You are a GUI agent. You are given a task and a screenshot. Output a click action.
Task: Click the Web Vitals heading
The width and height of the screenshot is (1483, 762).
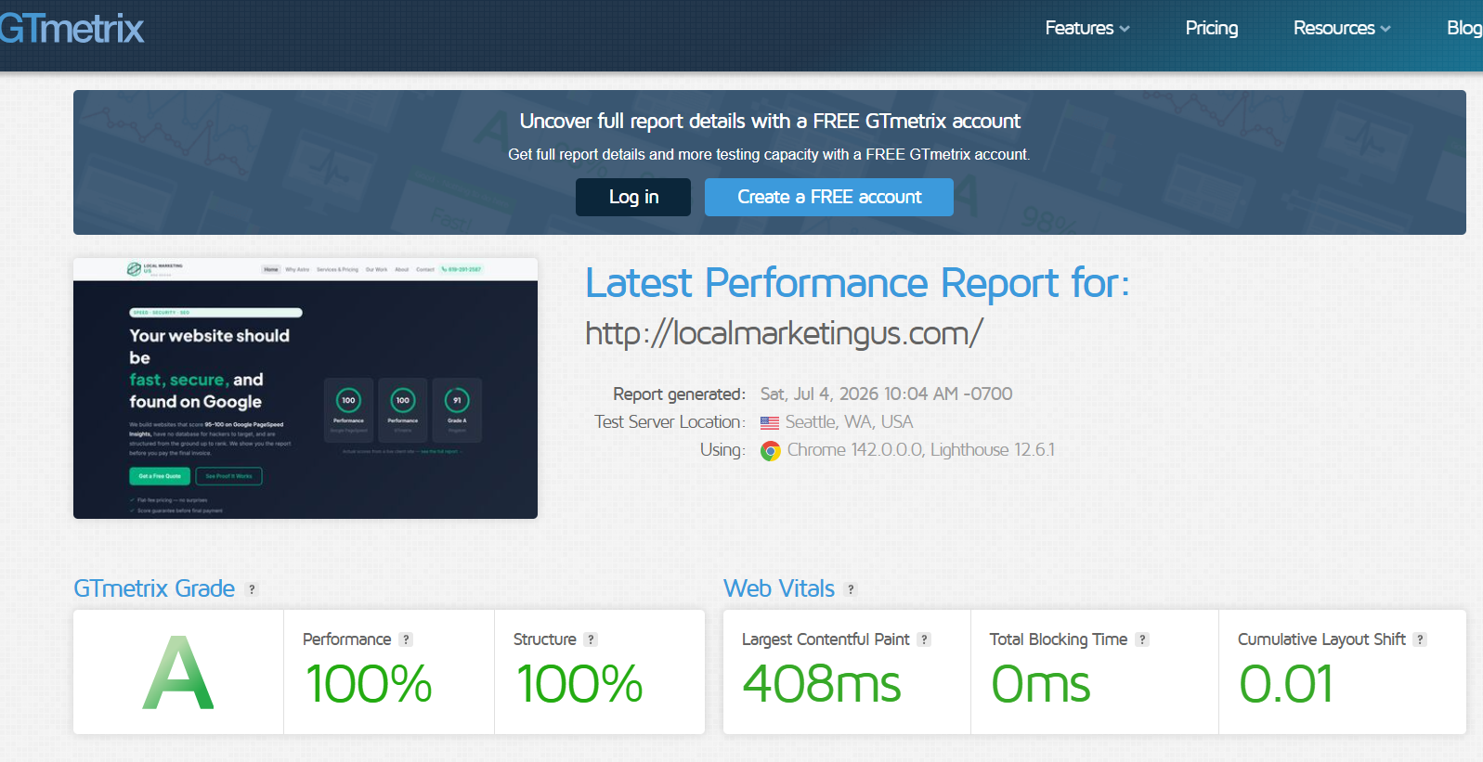point(779,588)
